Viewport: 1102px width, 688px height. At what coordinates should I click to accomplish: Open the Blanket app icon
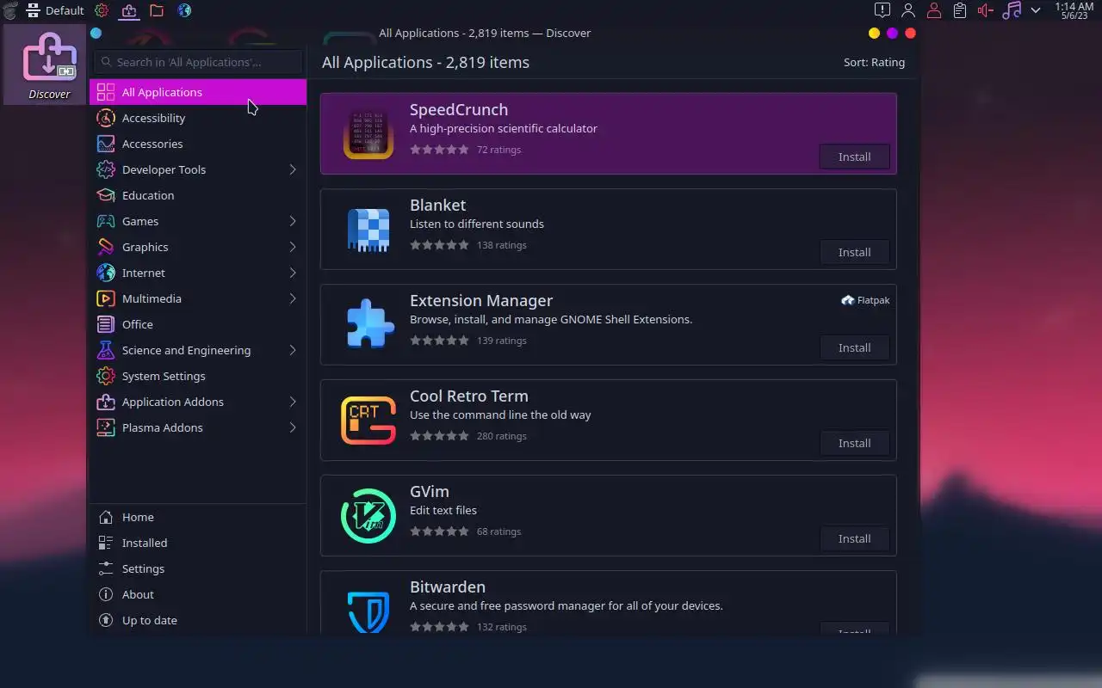[368, 229]
